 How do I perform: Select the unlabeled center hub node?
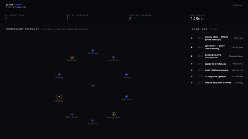click(x=93, y=86)
